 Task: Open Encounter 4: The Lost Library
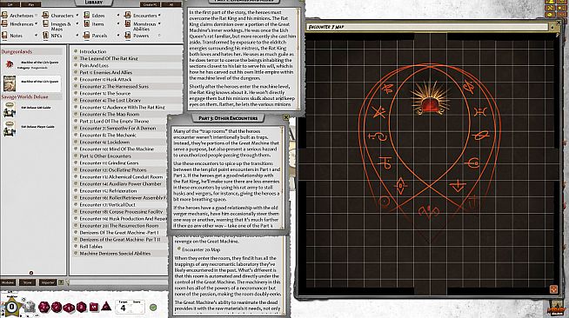pyautogui.click(x=110, y=100)
